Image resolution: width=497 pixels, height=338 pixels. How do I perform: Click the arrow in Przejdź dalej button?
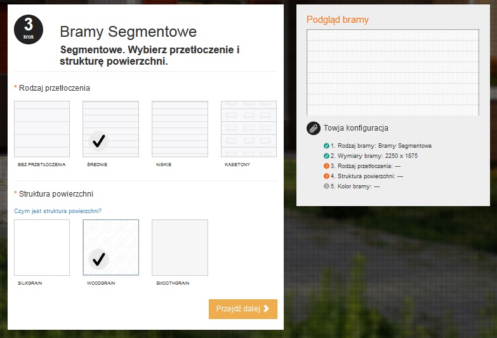pyautogui.click(x=266, y=309)
